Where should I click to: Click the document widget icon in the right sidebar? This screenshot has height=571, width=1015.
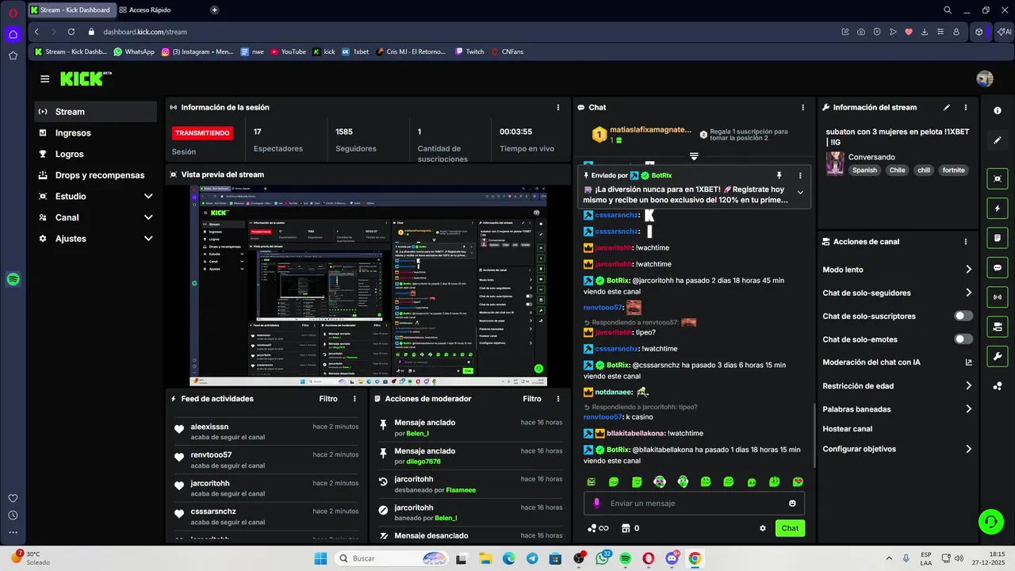[x=998, y=238]
